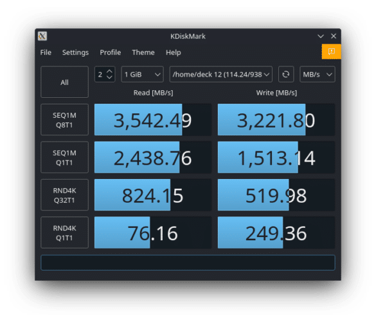Click the KDiskMark app icon in title bar
This screenshot has width=376, height=322.
coord(42,36)
